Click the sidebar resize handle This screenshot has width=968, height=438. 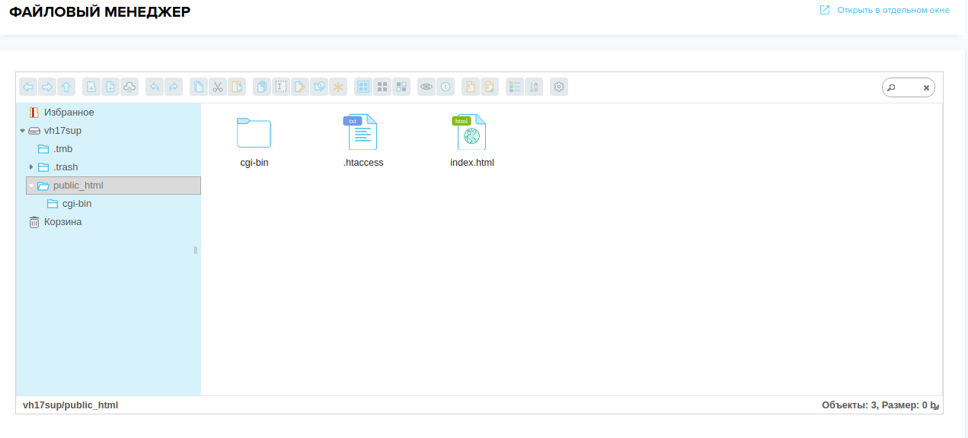196,250
